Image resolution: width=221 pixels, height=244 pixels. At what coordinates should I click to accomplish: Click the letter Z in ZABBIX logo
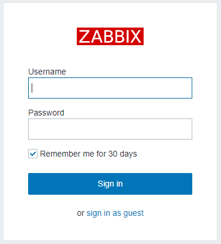coord(84,36)
